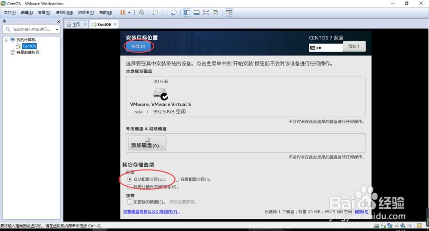
Task: Click the hard disk status icon
Action: 377,226
